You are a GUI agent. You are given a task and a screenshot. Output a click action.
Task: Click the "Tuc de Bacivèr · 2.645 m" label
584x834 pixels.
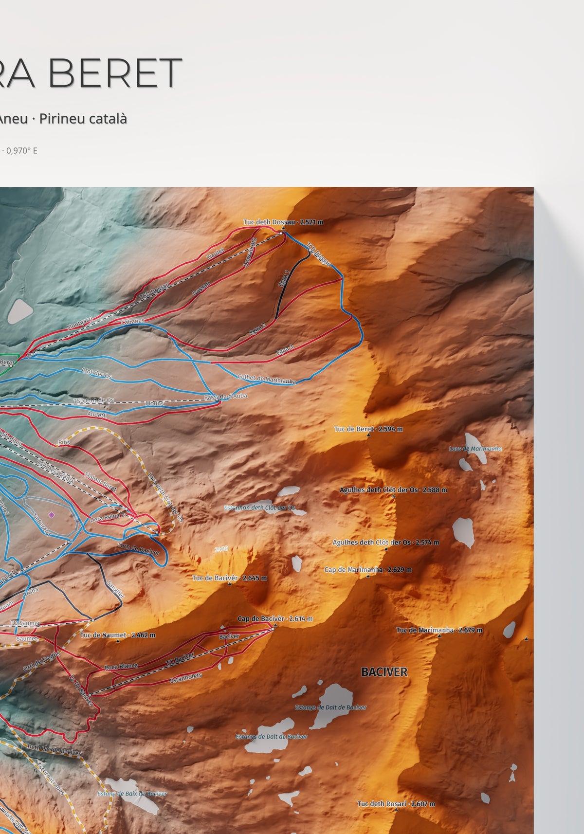pos(230,578)
